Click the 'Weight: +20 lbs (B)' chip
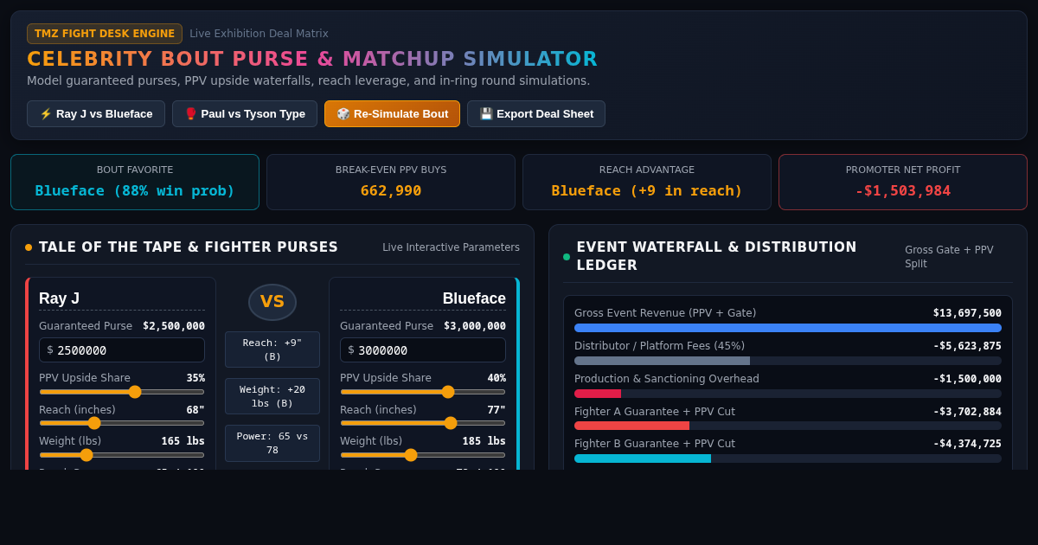1038x545 pixels. (x=272, y=396)
